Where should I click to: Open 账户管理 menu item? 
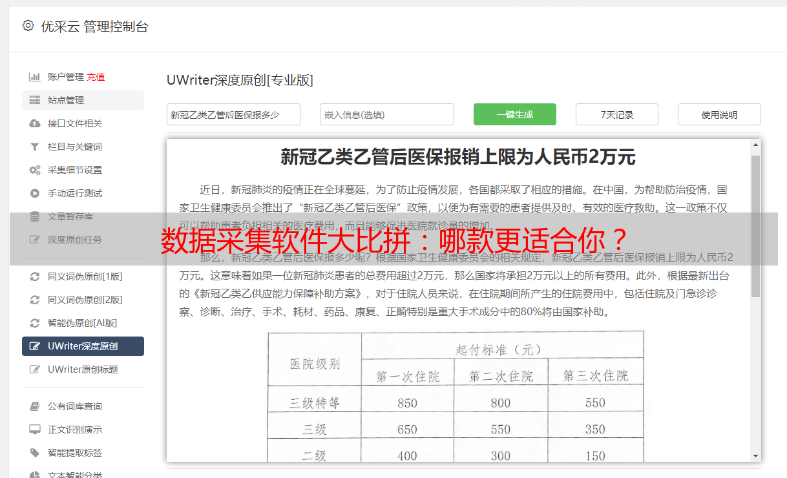click(x=66, y=77)
